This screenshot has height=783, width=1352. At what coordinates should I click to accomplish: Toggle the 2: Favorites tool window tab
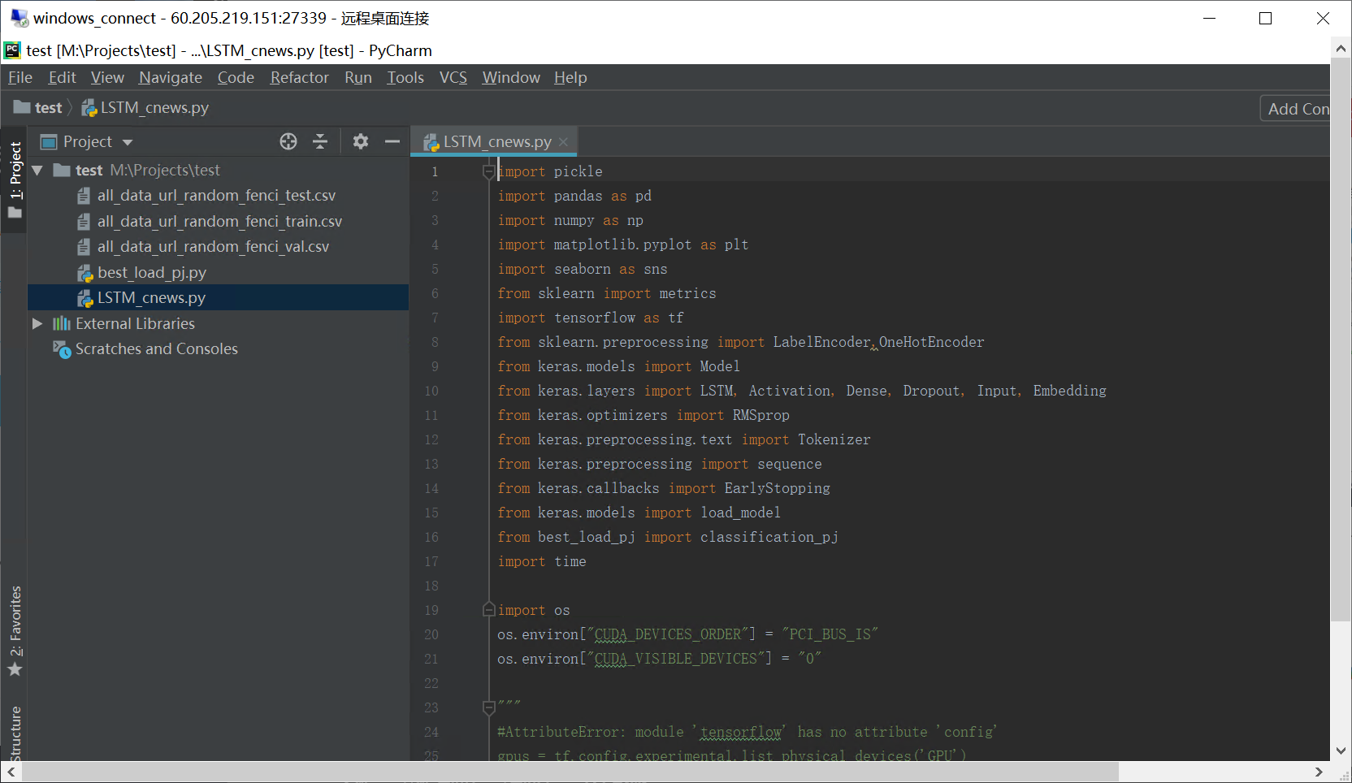point(15,630)
